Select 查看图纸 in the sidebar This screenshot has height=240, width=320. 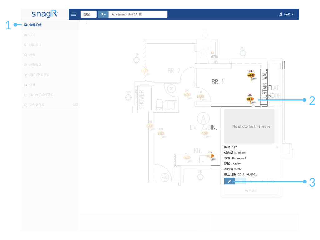[x=50, y=25]
